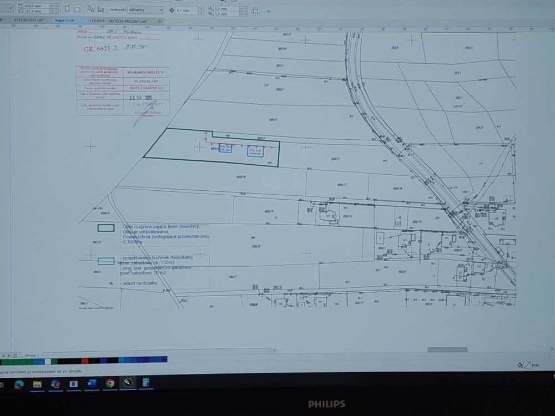Click the duplicate distance X field 5,0 mm
The image size is (555, 416).
point(226,8)
